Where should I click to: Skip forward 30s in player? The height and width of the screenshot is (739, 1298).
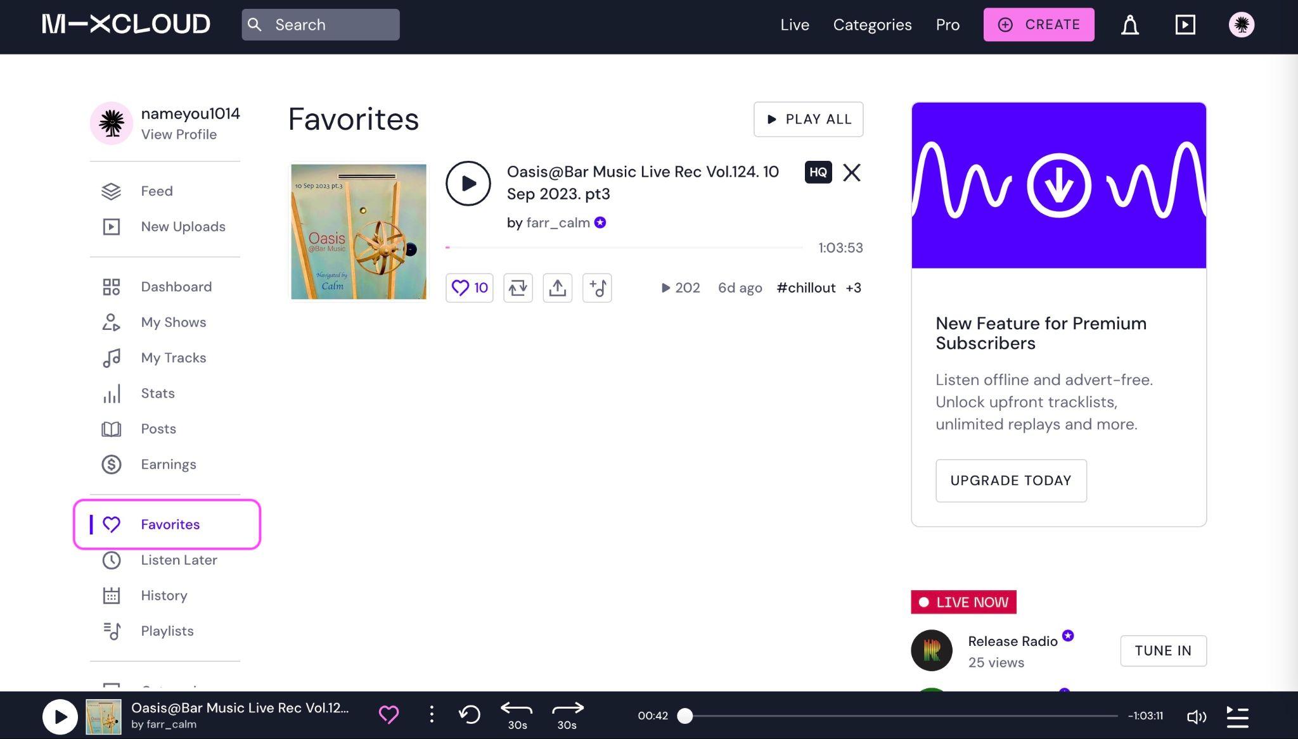567,716
